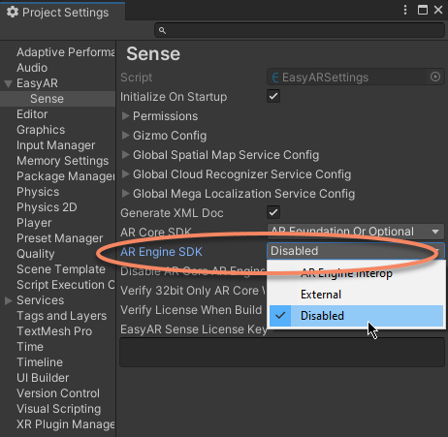
Task: Click the EasyARSettings script field
Action: (356, 77)
